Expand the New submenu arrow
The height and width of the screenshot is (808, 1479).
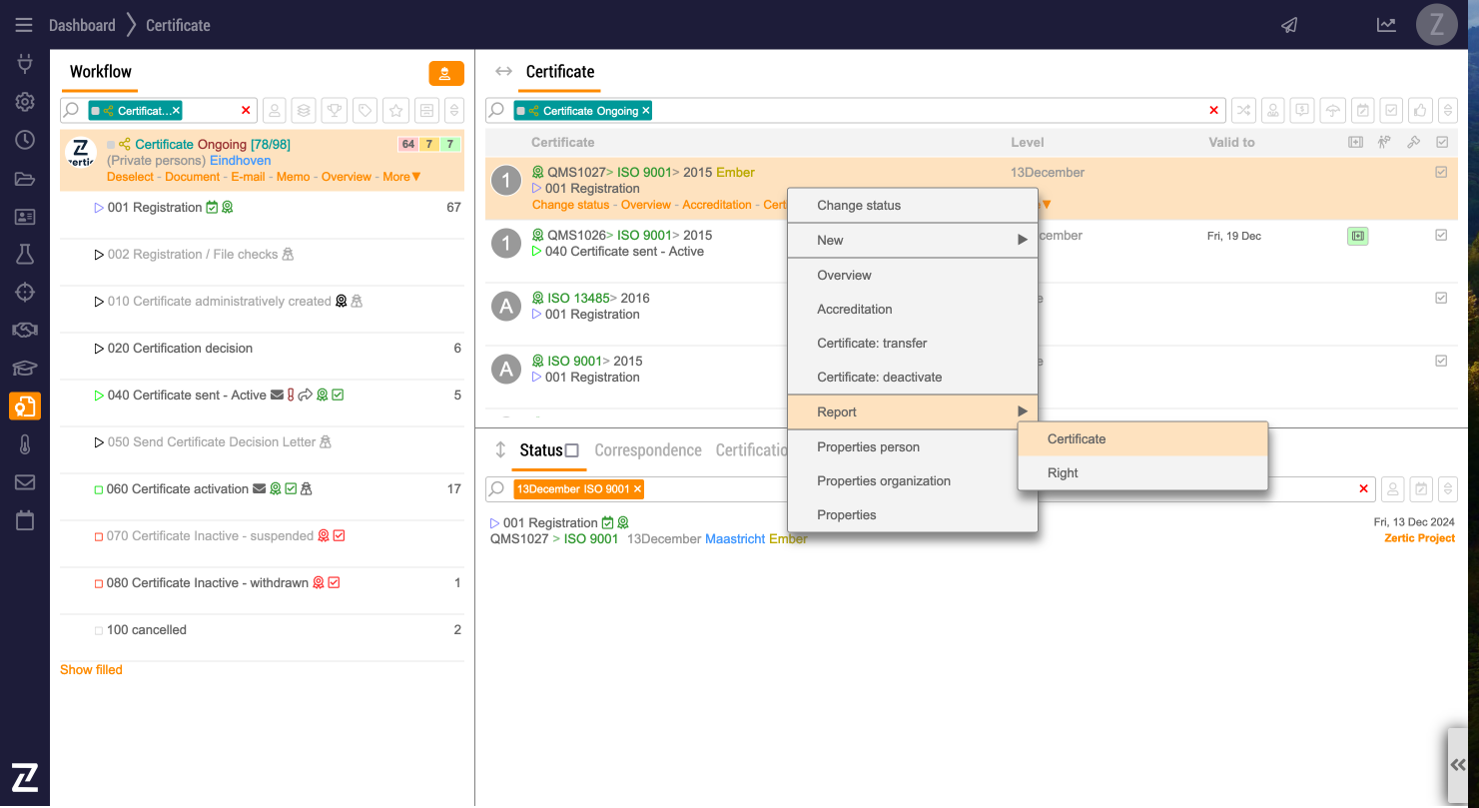click(1022, 240)
